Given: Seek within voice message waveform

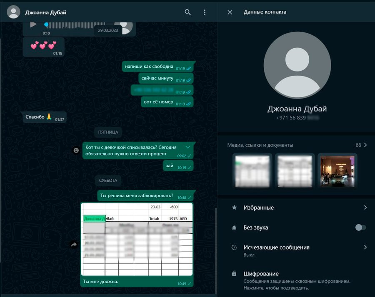Looking at the screenshot, I should click(75, 25).
